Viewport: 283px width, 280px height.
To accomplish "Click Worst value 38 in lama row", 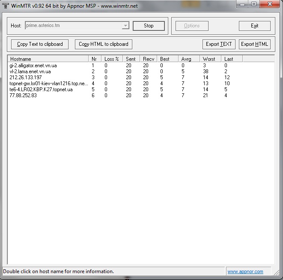I will [206, 71].
